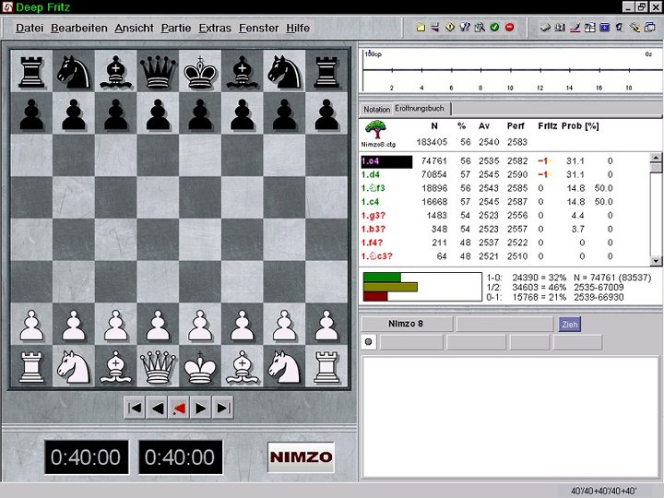Click the empty engine analysis output pane

point(510,417)
